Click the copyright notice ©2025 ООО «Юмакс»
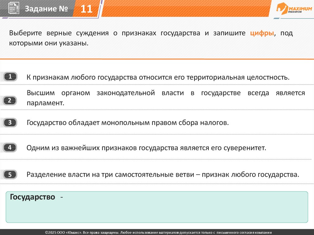Image resolution: width=314 pixels, height=235 pixels. 159,233
